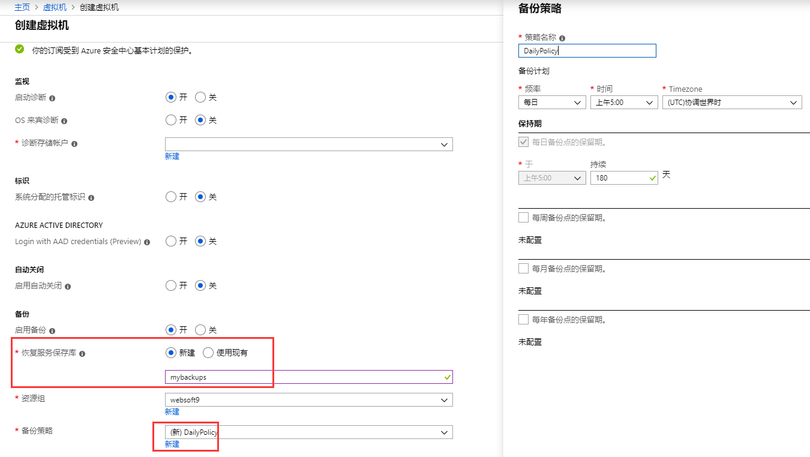Check the 每月备份点的保留期 box
This screenshot has height=457, width=810.
coord(523,269)
